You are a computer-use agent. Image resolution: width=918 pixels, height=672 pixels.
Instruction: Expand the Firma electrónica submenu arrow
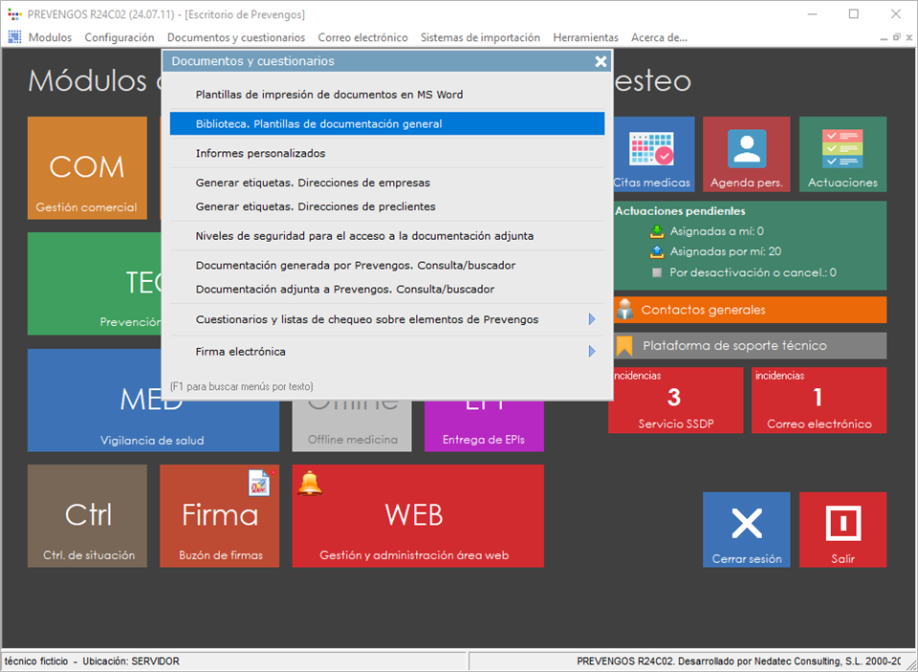(x=592, y=352)
